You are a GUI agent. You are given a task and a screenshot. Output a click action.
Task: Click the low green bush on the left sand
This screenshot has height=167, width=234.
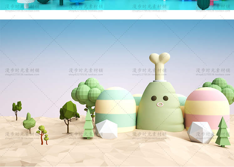point(29,122)
